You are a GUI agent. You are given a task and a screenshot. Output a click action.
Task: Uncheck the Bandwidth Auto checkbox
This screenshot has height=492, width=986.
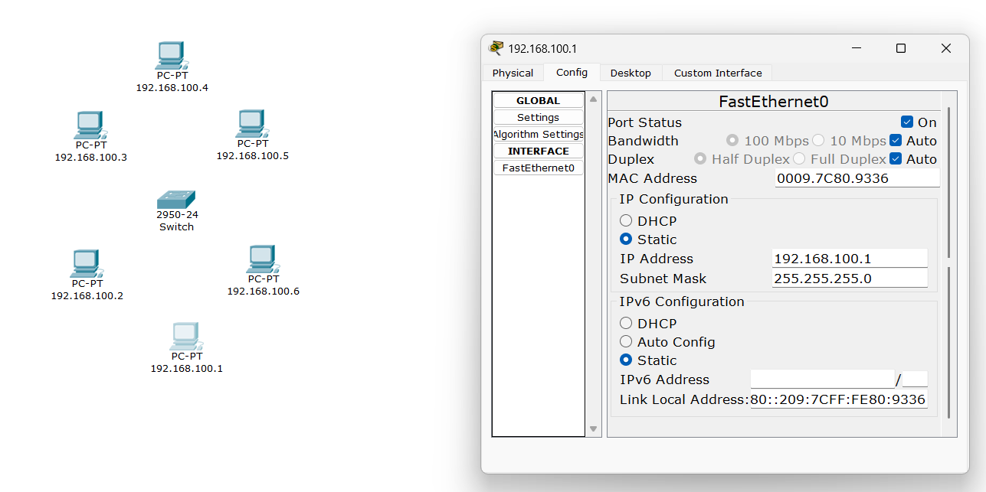(x=895, y=141)
